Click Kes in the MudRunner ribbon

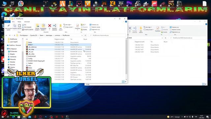click(x=24, y=25)
